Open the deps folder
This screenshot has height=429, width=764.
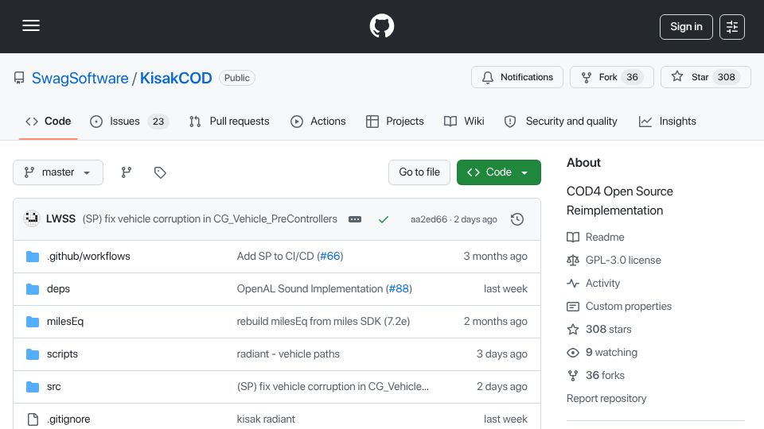58,289
